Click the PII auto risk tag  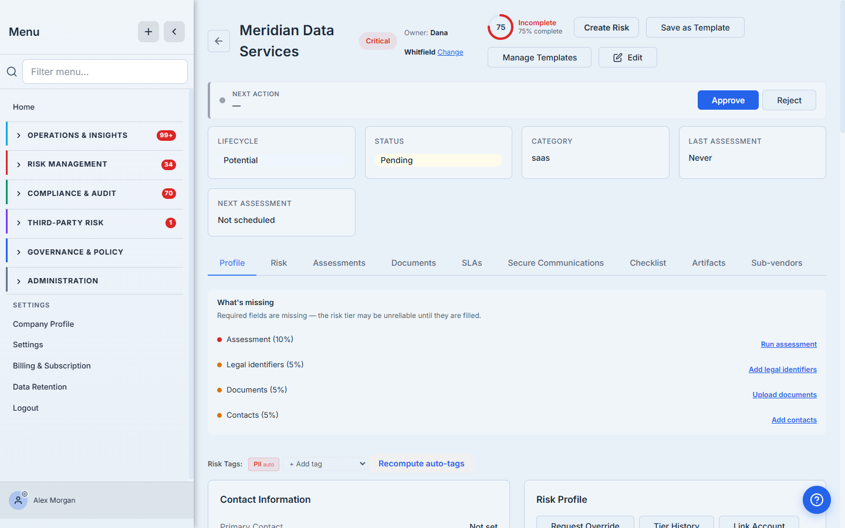point(263,464)
